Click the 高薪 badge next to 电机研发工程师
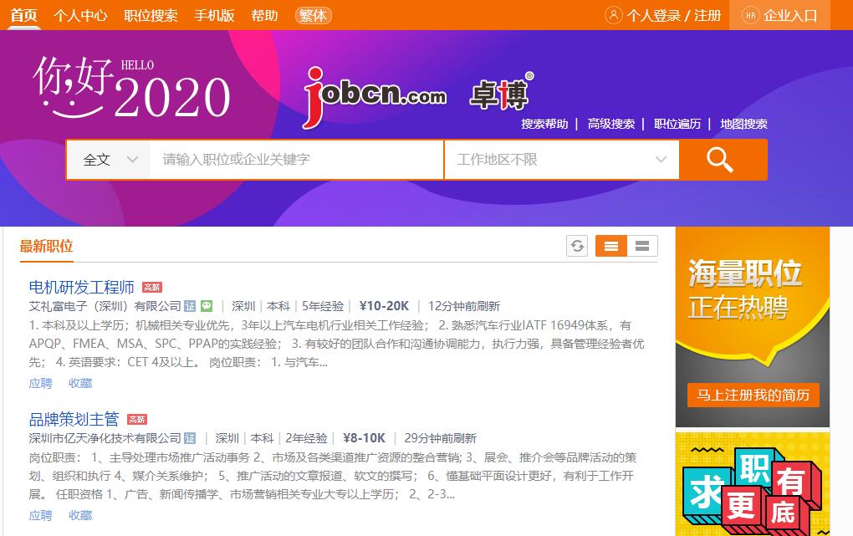853x536 pixels. pyautogui.click(x=151, y=288)
